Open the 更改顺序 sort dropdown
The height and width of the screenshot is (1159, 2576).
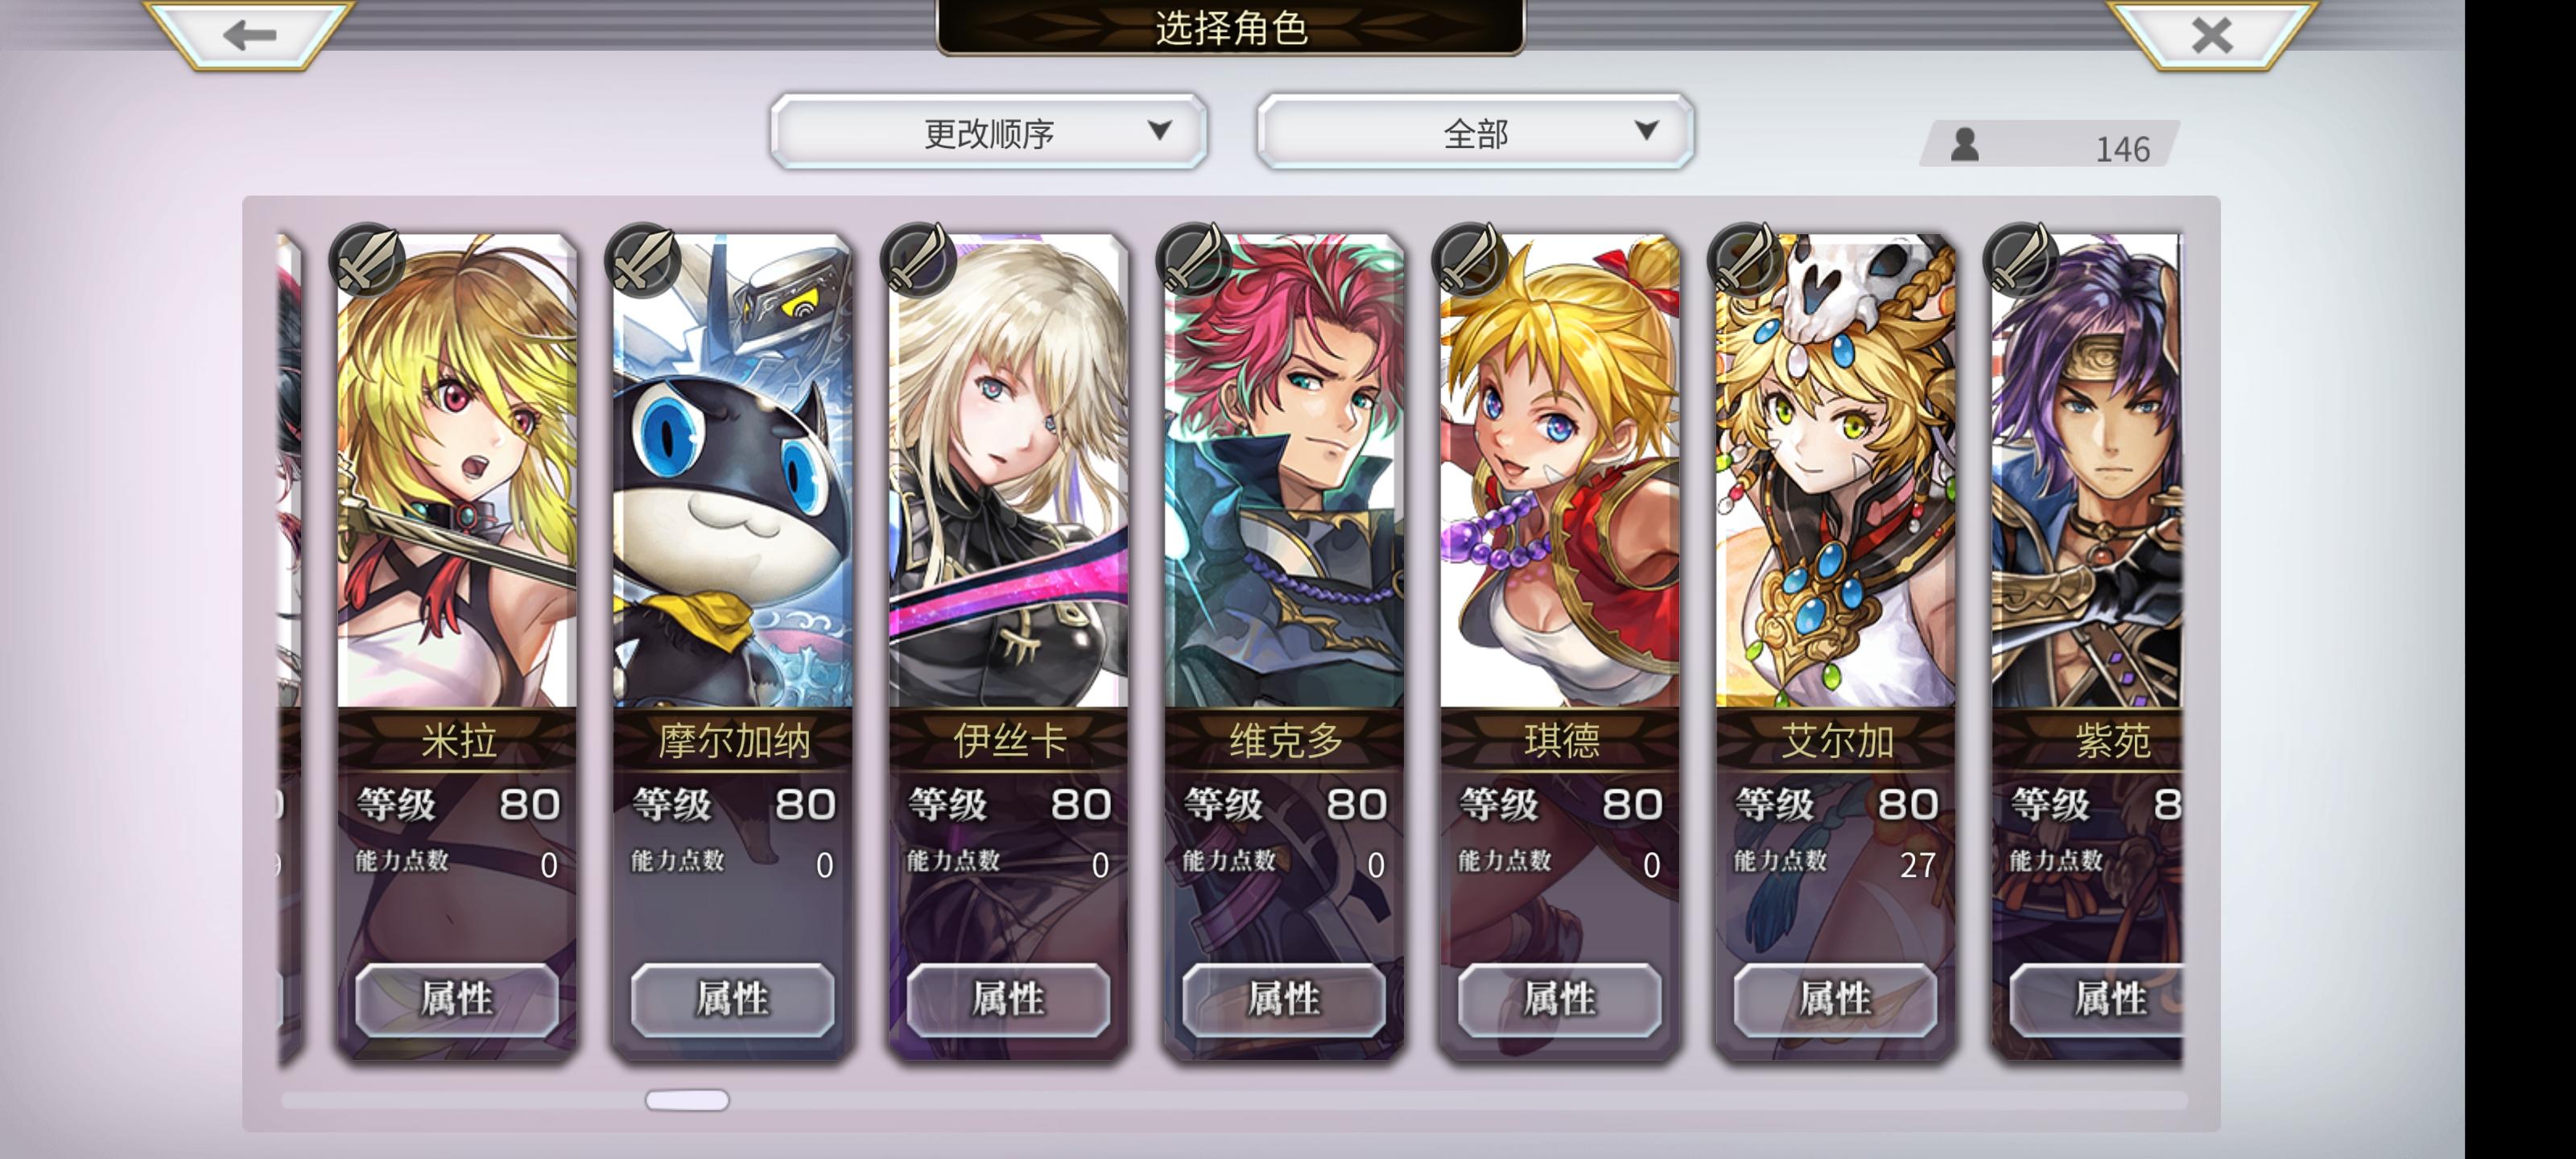tap(989, 132)
